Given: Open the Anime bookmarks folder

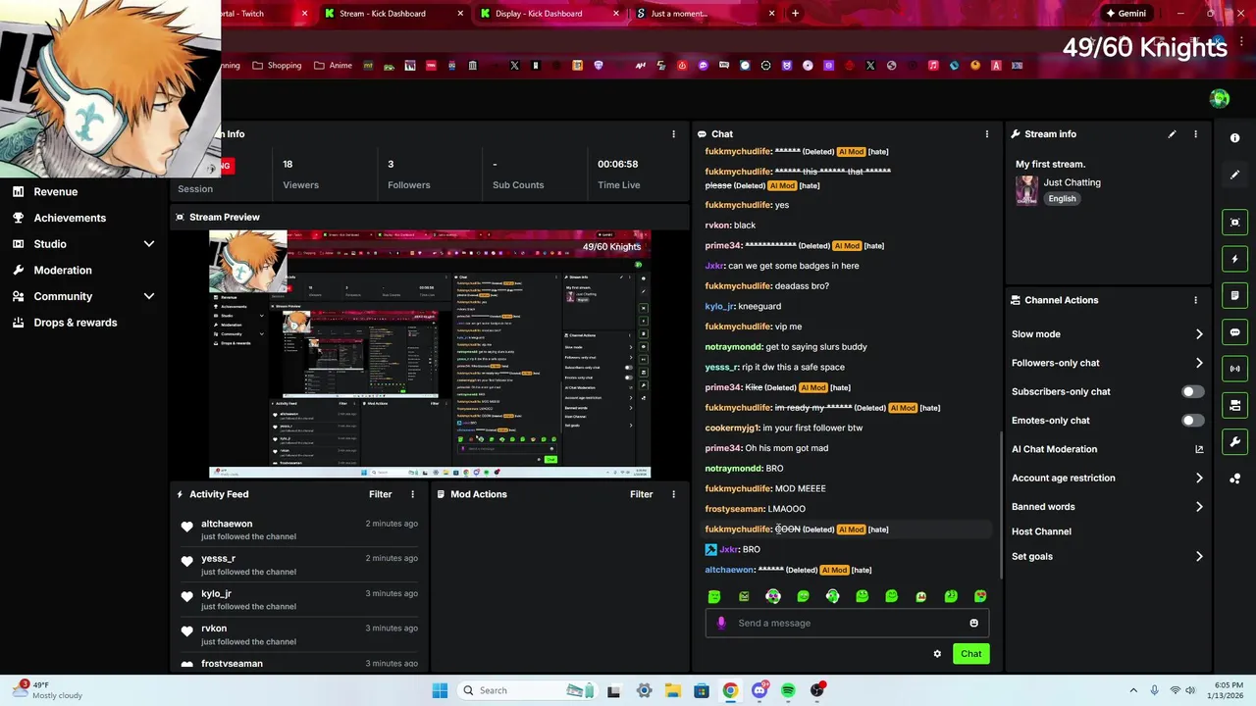Looking at the screenshot, I should 333,66.
